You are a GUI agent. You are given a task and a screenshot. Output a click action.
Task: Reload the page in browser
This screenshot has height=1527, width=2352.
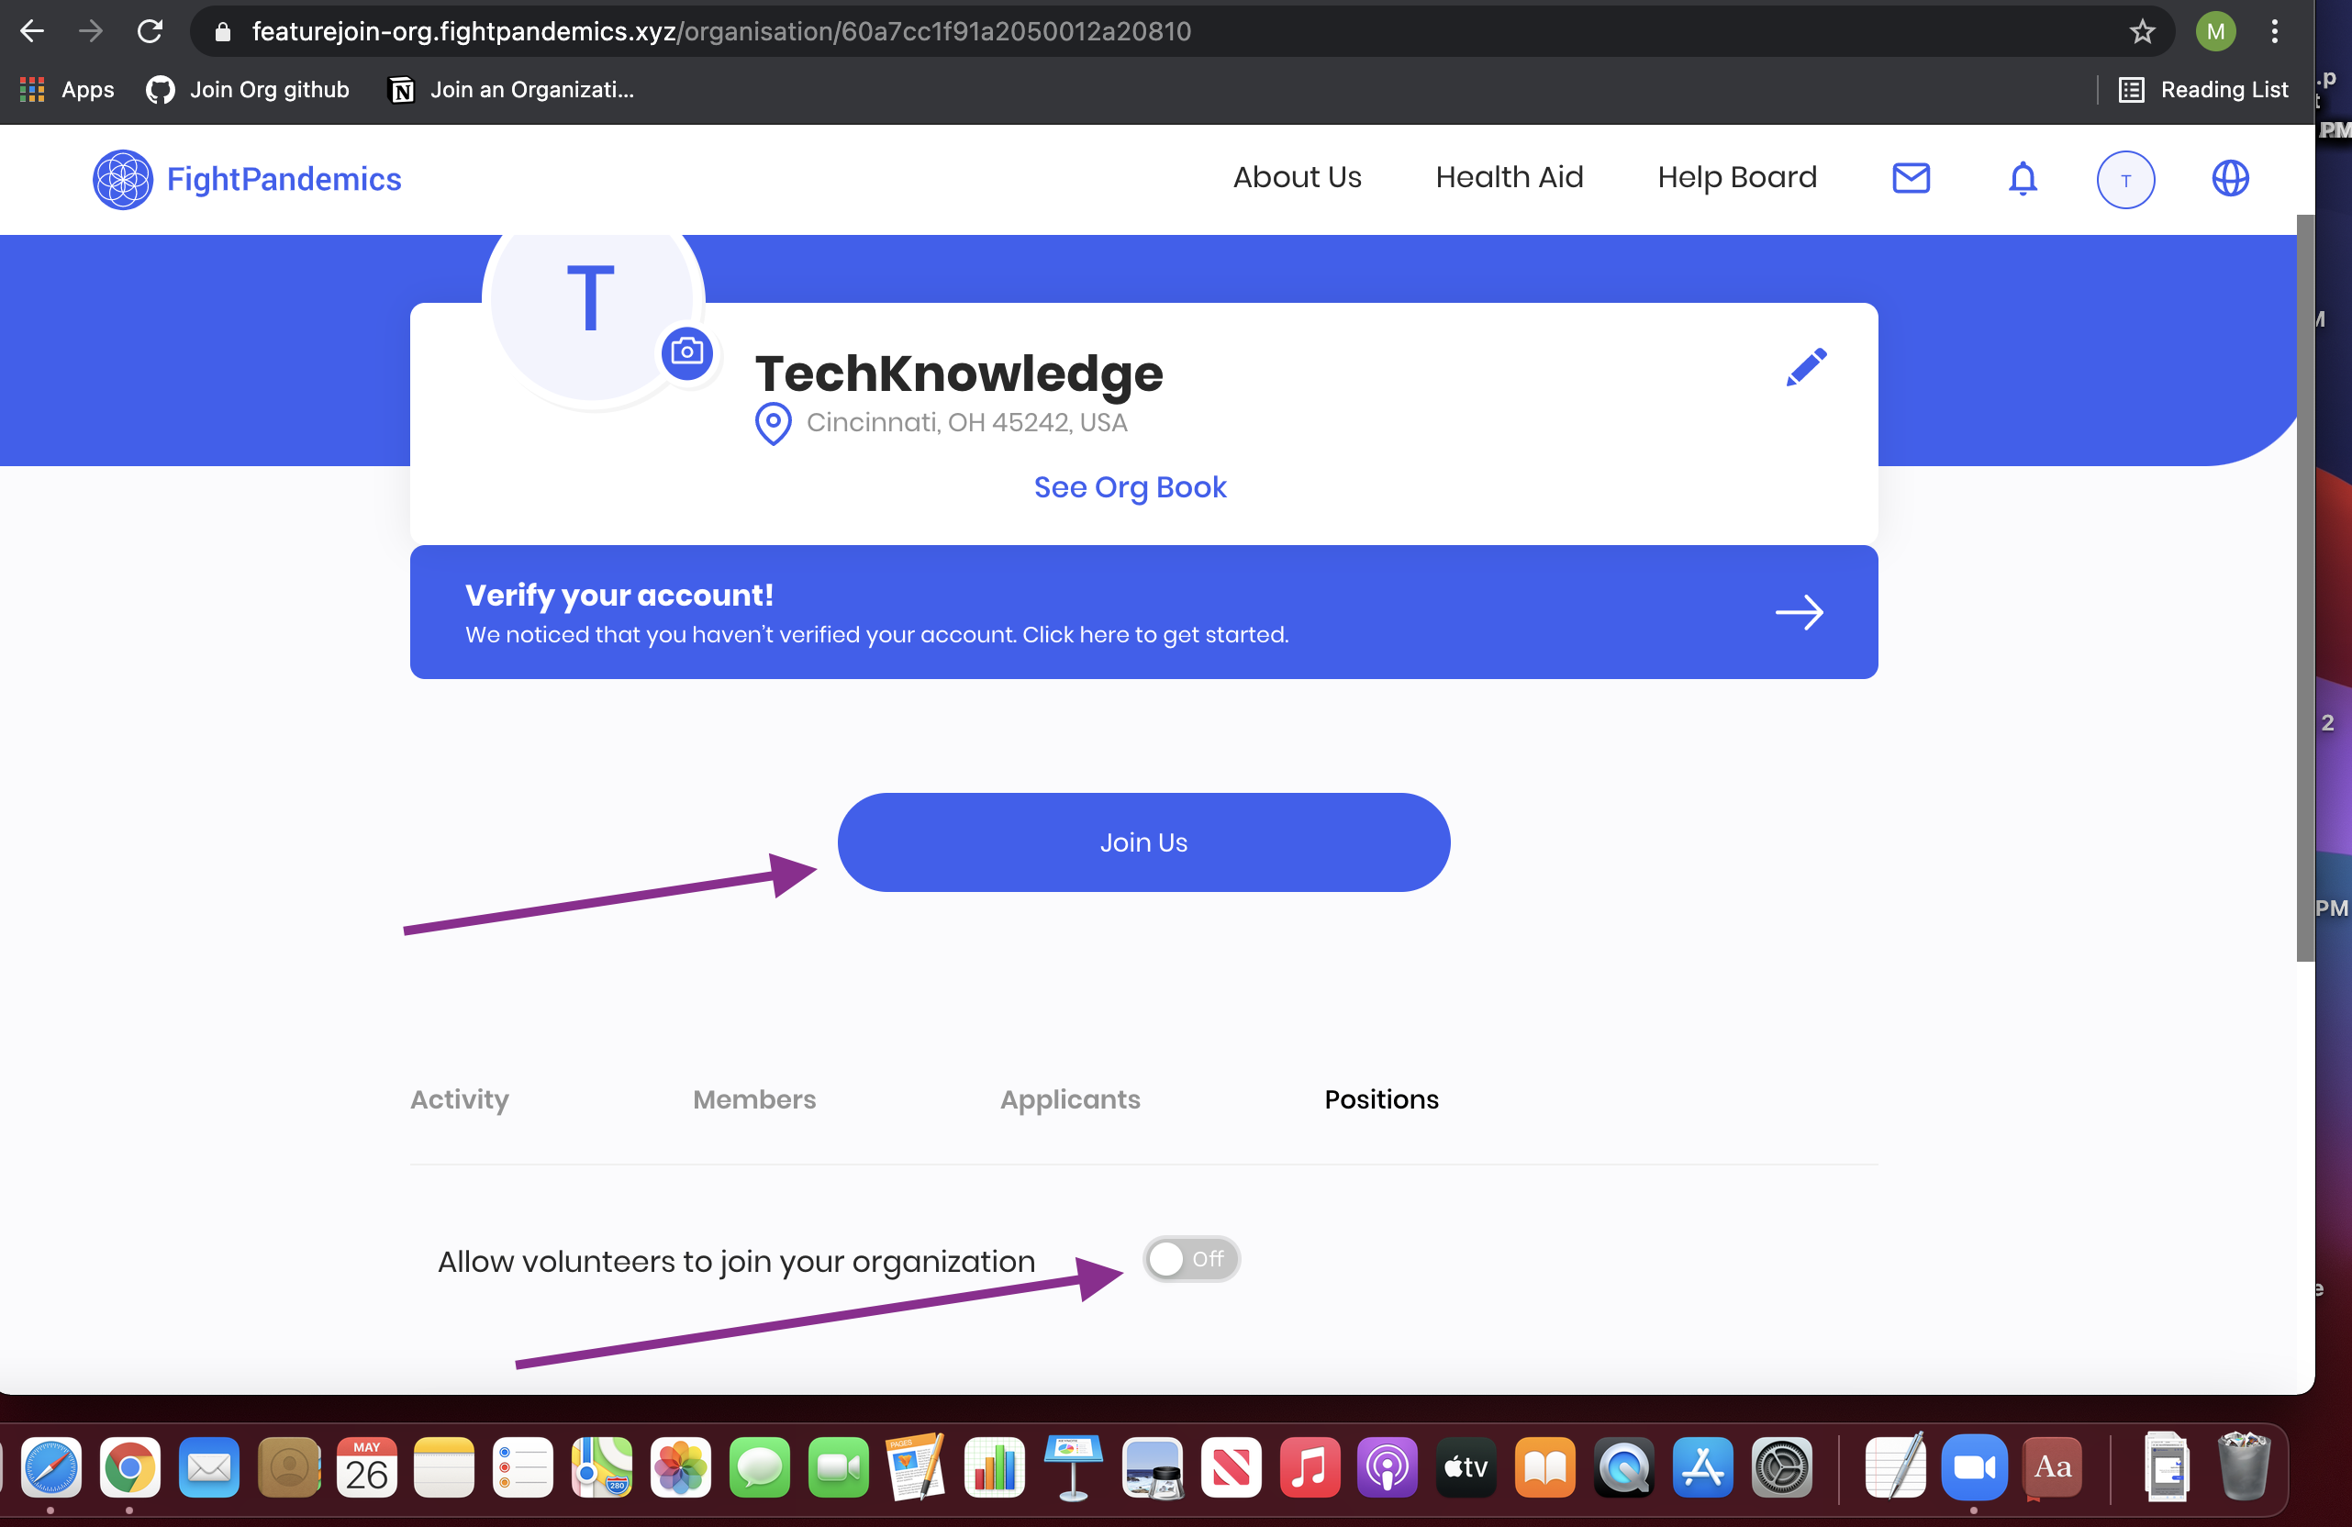pyautogui.click(x=150, y=31)
